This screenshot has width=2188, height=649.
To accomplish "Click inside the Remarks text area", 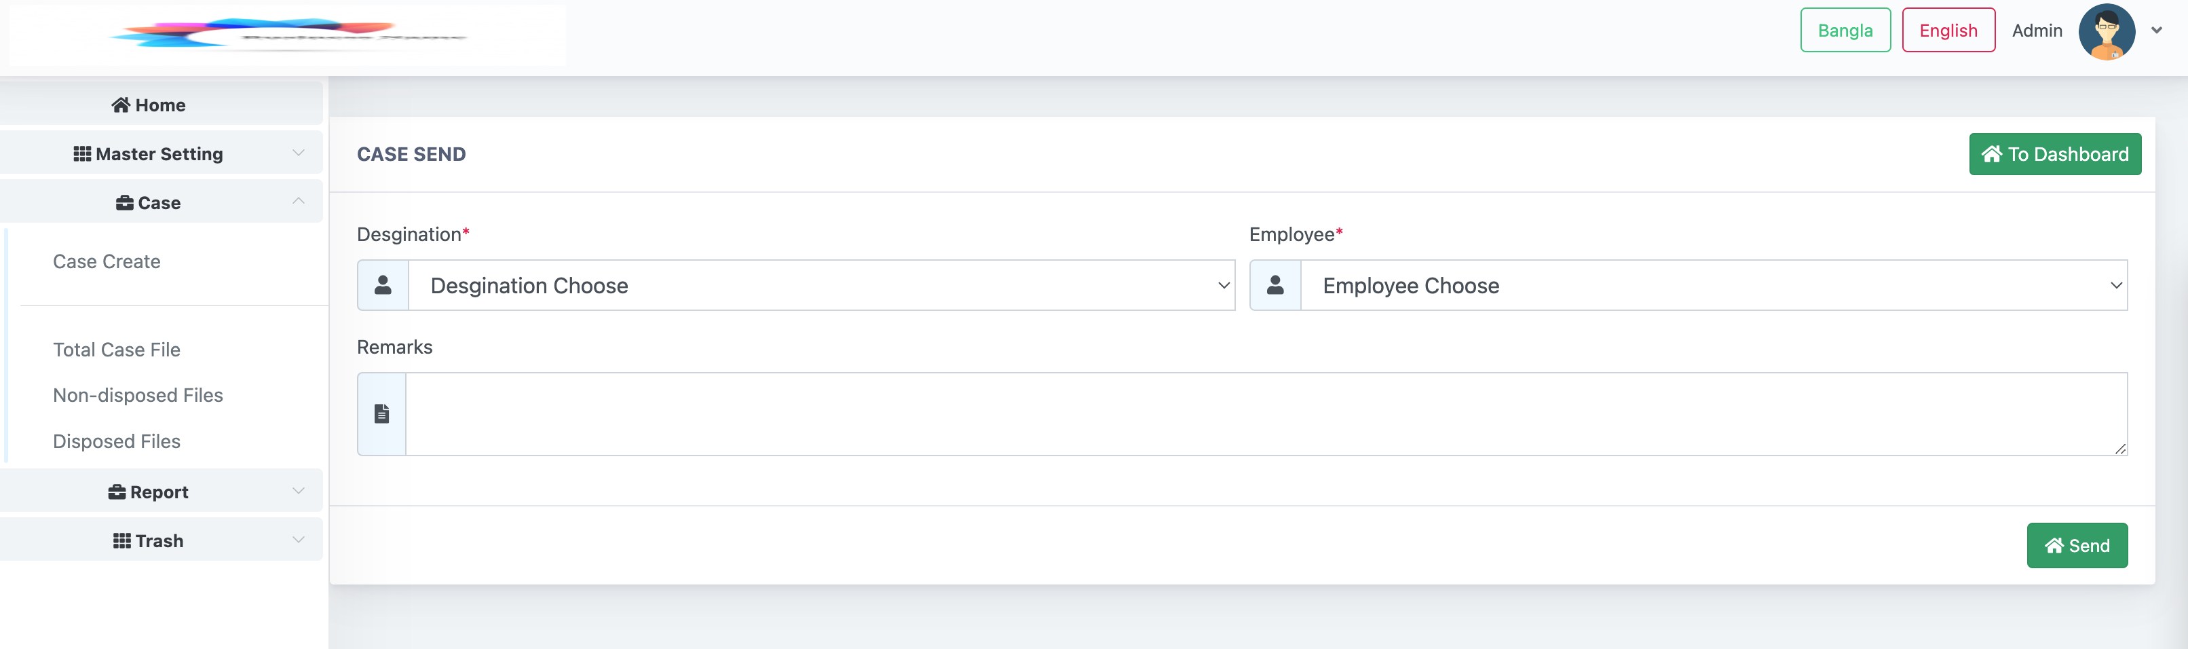I will (x=1266, y=413).
